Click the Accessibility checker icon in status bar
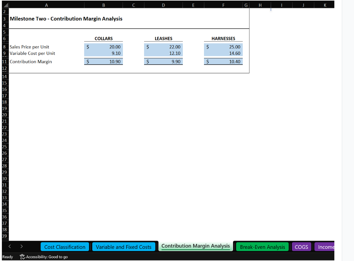This screenshot has width=354, height=261. [x=22, y=257]
